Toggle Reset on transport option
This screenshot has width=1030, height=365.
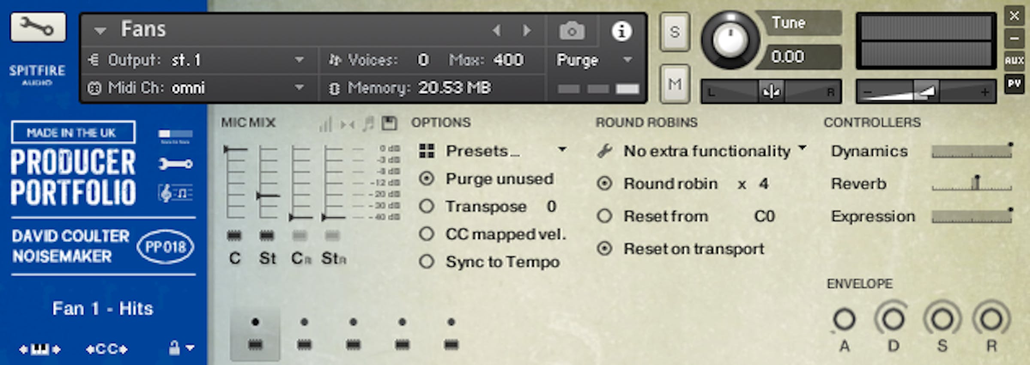click(x=605, y=249)
